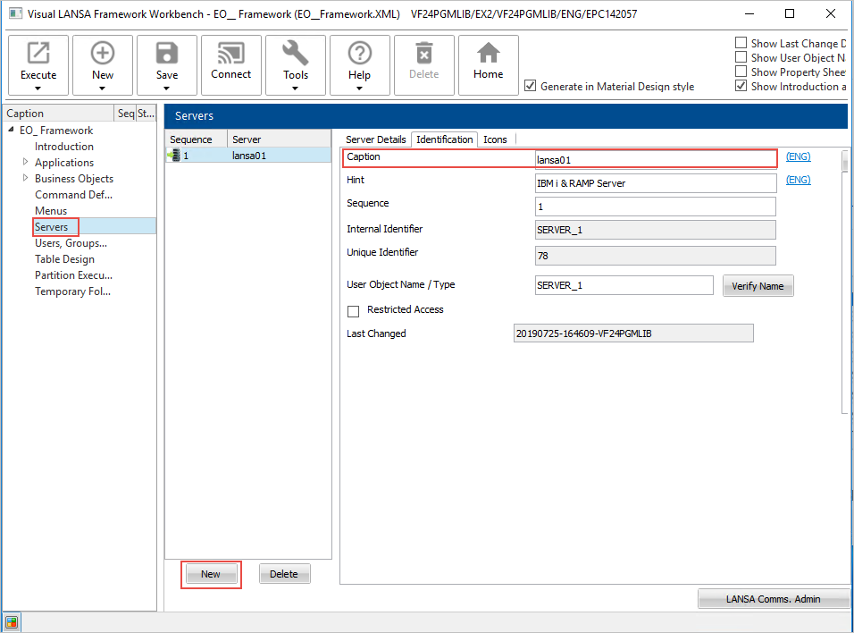Click the status bar icon at bottom left
854x633 pixels.
point(11,622)
